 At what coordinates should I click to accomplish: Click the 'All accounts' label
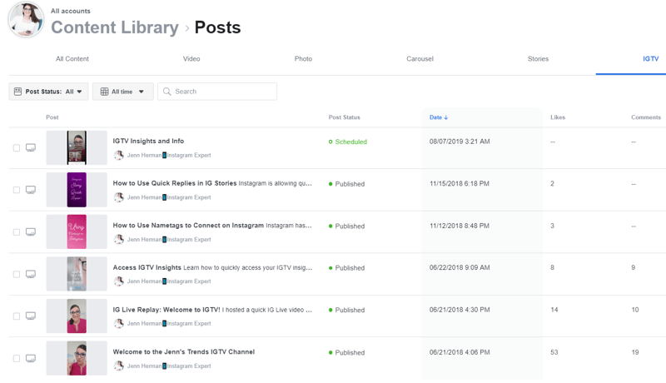[x=71, y=11]
